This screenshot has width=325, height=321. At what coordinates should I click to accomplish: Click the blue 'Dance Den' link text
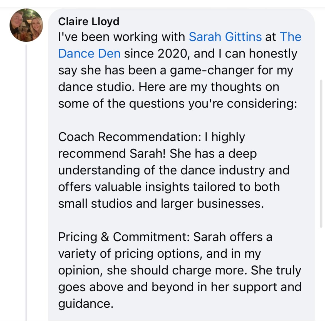pos(89,53)
